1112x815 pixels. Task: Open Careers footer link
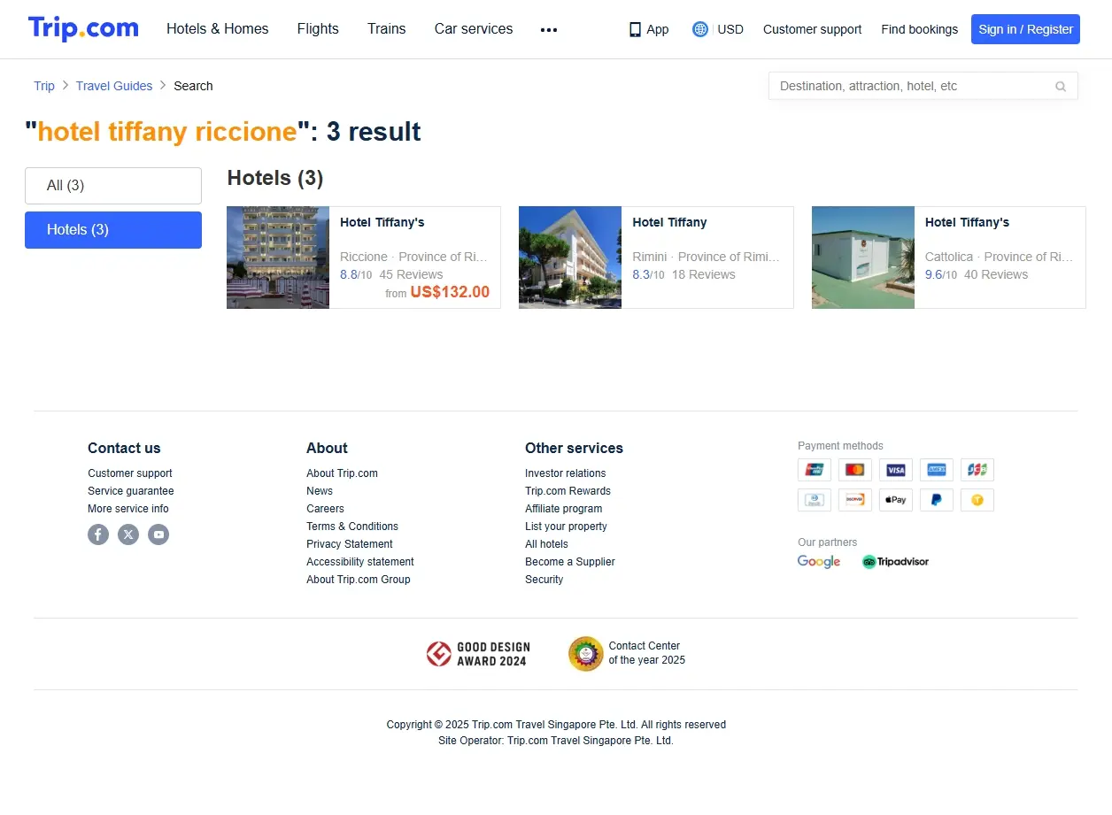coord(325,509)
